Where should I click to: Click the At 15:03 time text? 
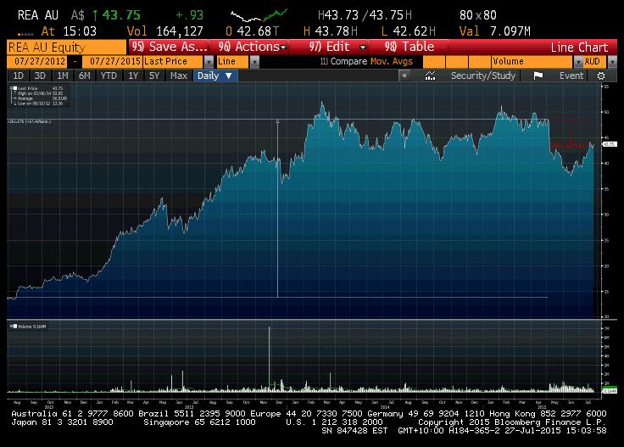(x=69, y=31)
